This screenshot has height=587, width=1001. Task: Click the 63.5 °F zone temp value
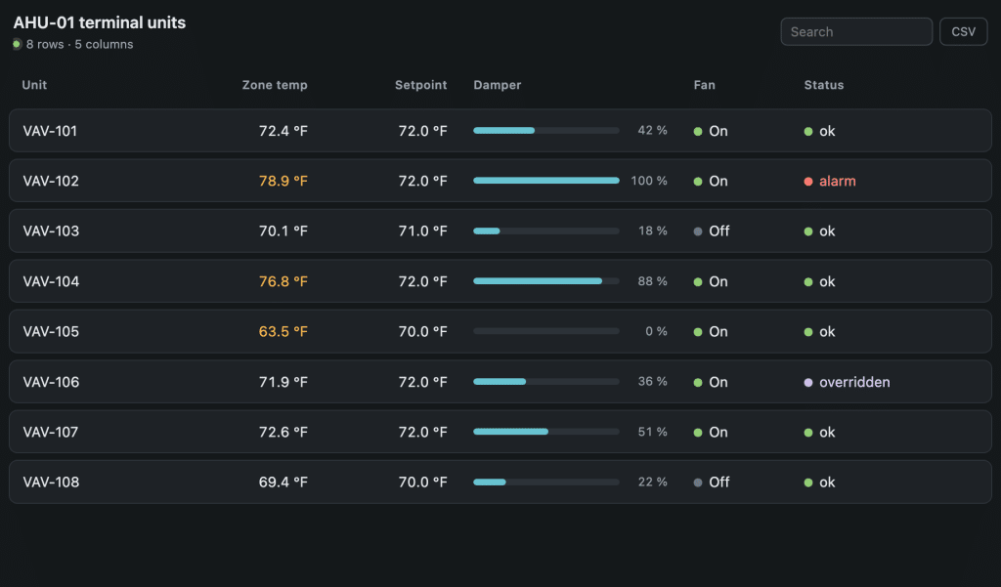click(x=283, y=332)
